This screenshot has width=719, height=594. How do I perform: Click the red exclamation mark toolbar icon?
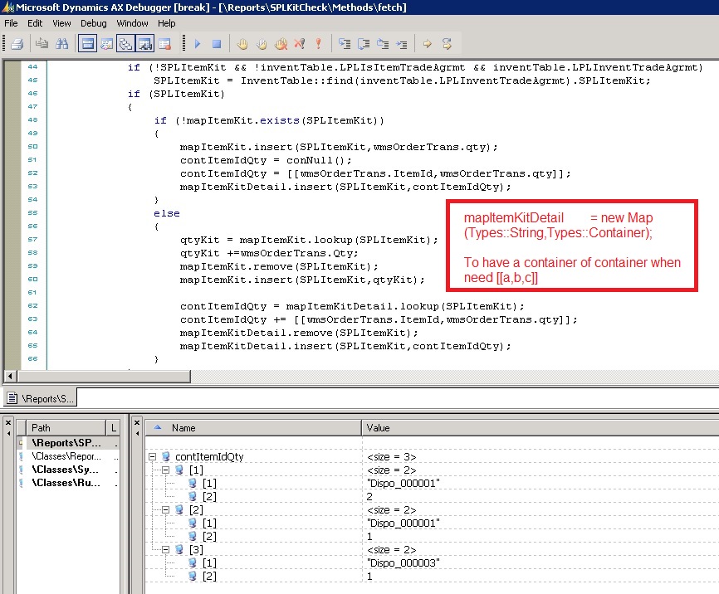[x=318, y=44]
